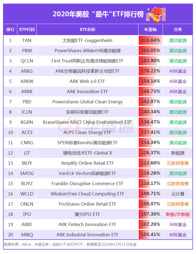Viewport: 196px width, 254px height.
Task: Click the 140.34% gain value
Action: [151, 112]
